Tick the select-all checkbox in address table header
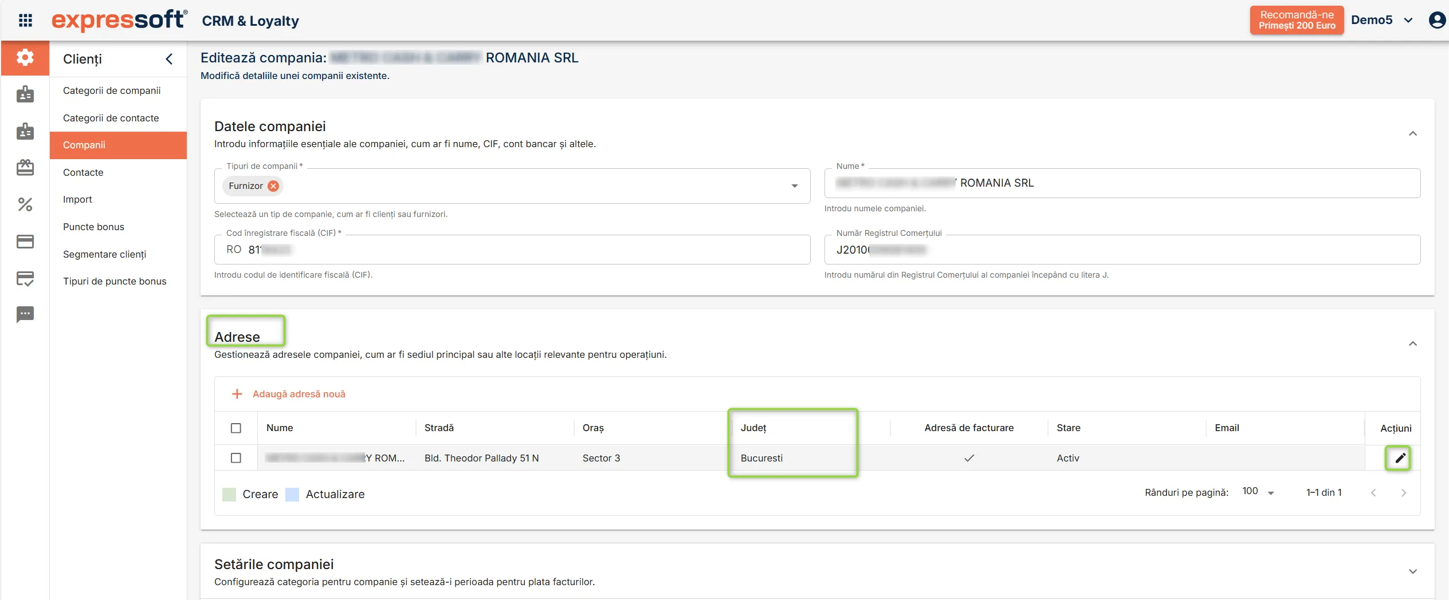This screenshot has height=600, width=1449. click(236, 428)
